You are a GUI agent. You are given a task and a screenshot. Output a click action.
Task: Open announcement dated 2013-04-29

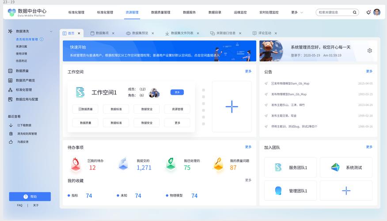coord(319,105)
